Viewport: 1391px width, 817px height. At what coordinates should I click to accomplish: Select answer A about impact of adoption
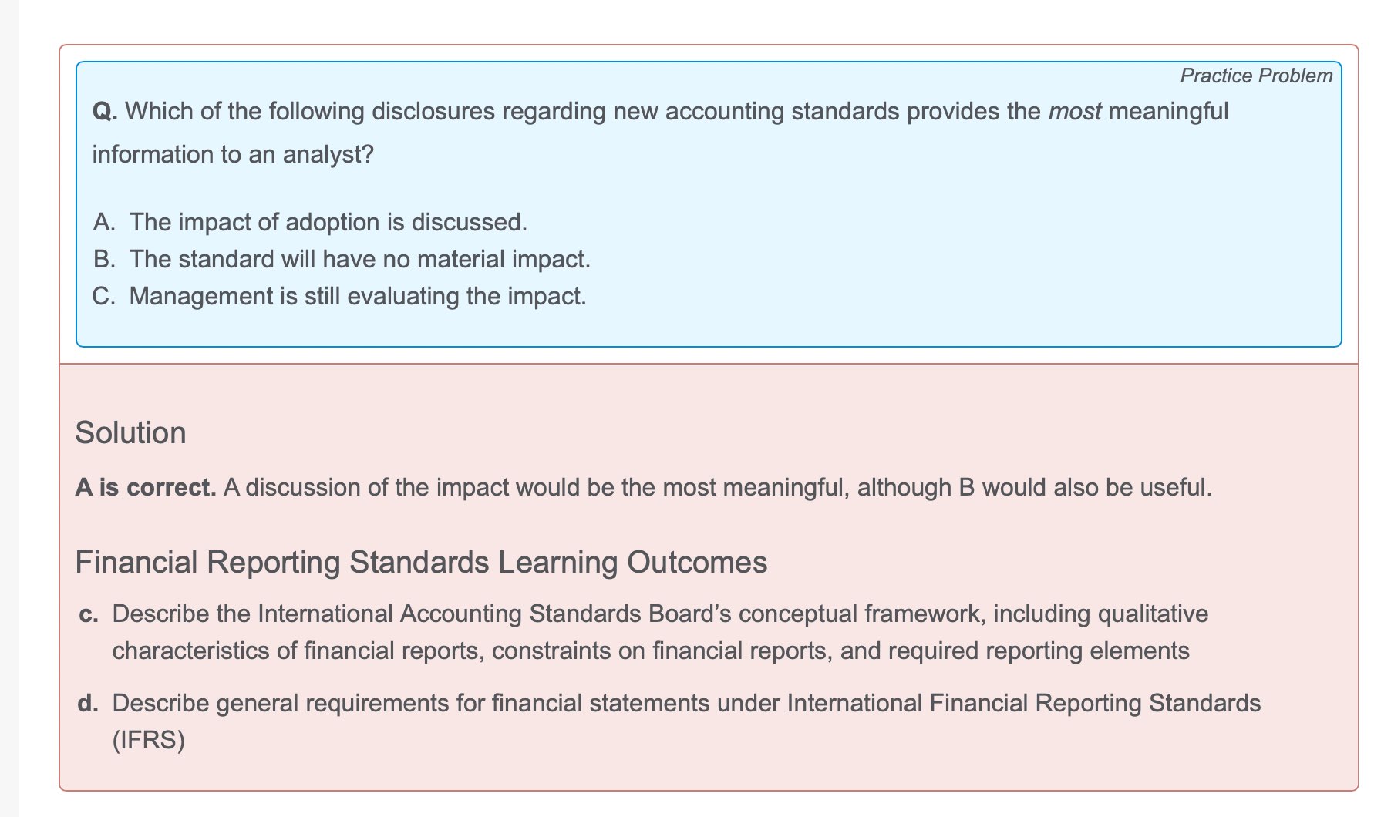click(x=328, y=222)
